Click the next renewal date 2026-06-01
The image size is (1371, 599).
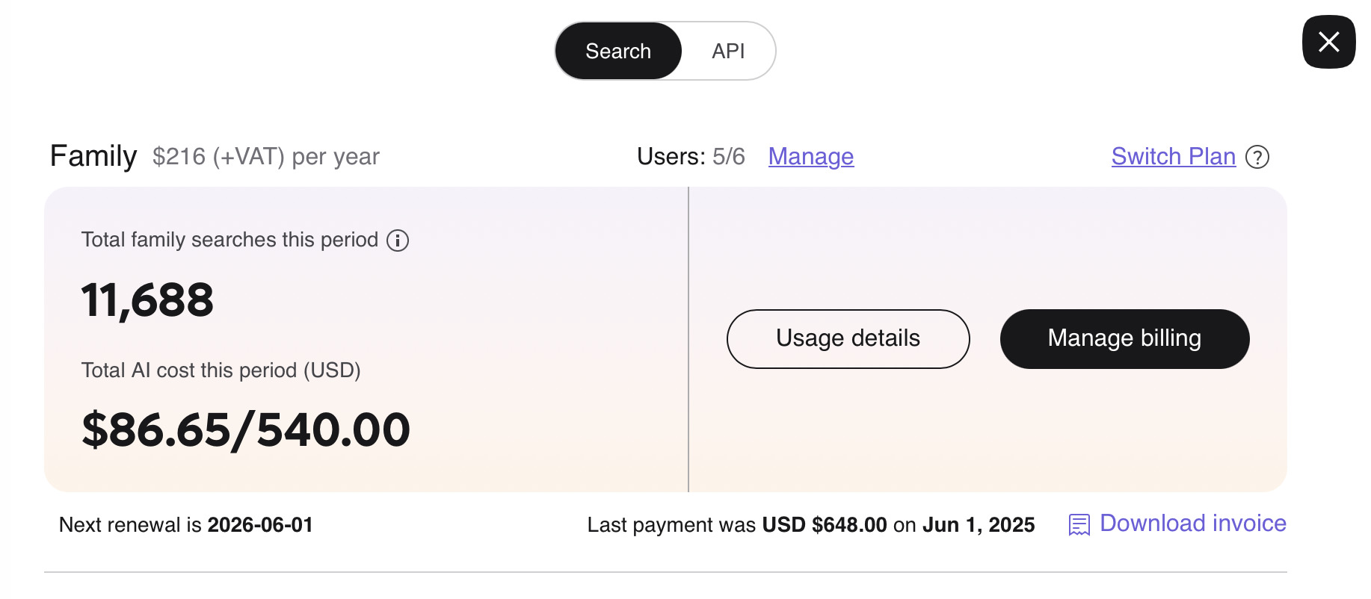[x=259, y=525]
